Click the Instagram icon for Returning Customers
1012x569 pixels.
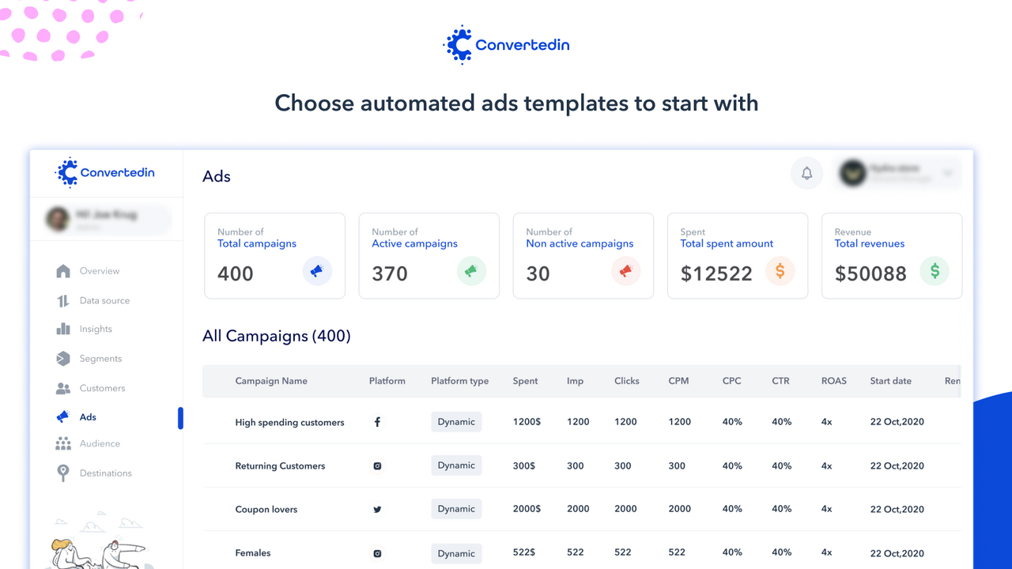pos(377,465)
